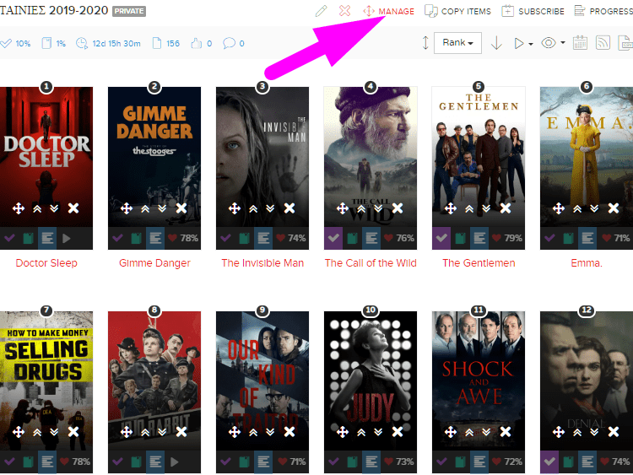Click Copy Items
This screenshot has height=475, width=633.
click(457, 11)
